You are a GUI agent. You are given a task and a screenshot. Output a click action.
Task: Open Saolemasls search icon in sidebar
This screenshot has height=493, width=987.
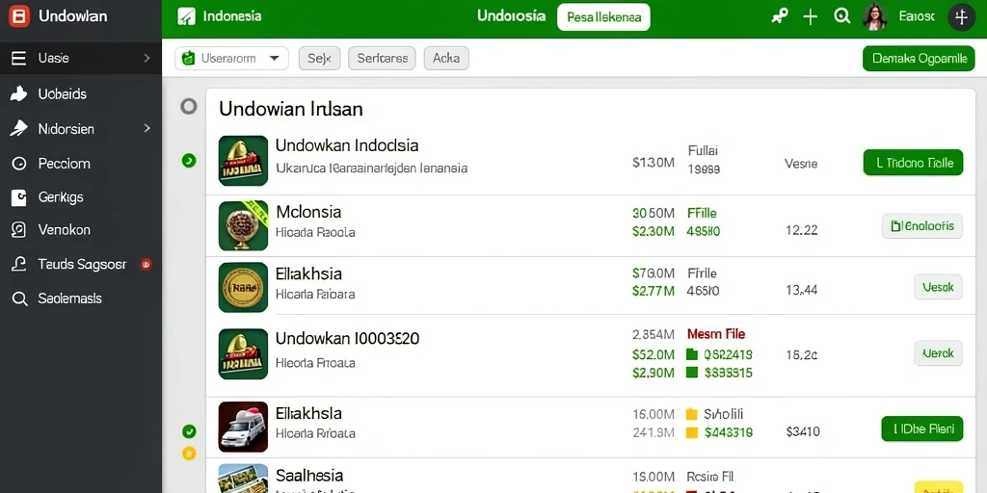[x=19, y=298]
